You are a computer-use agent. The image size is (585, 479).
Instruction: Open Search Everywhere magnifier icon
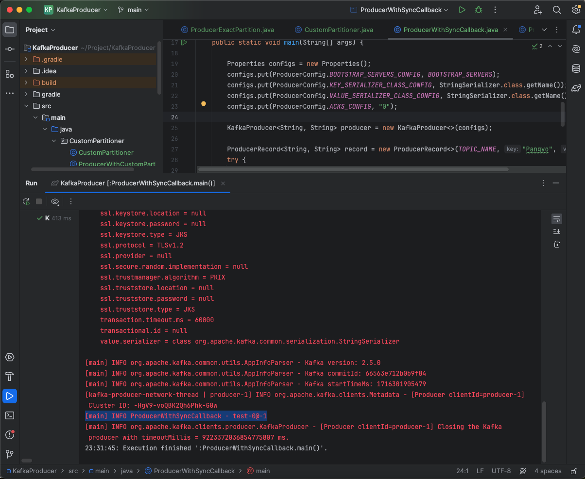(557, 10)
